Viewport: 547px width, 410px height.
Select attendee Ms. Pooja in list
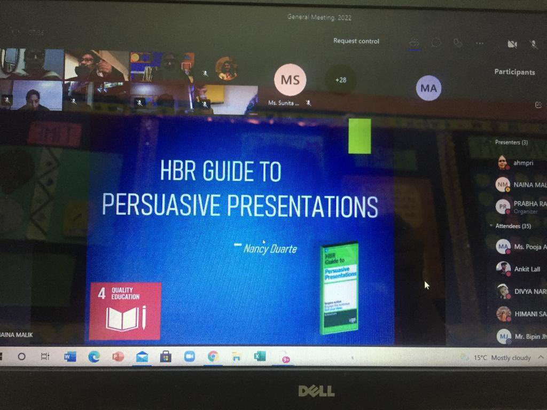coord(520,247)
